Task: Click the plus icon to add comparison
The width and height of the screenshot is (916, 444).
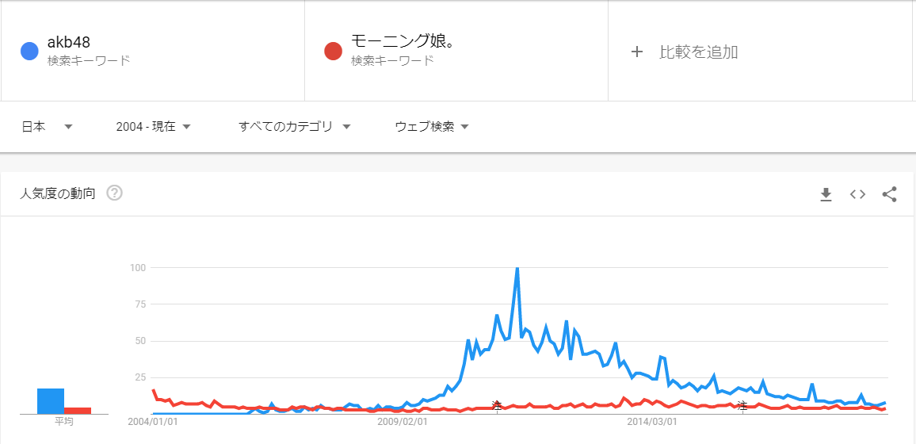Action: (637, 52)
